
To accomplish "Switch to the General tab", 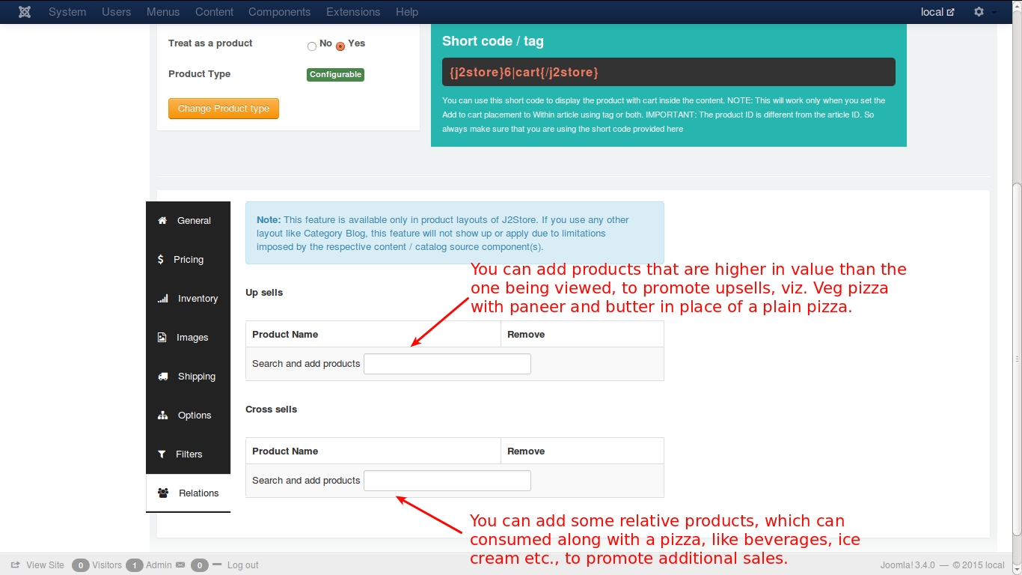I will click(188, 221).
